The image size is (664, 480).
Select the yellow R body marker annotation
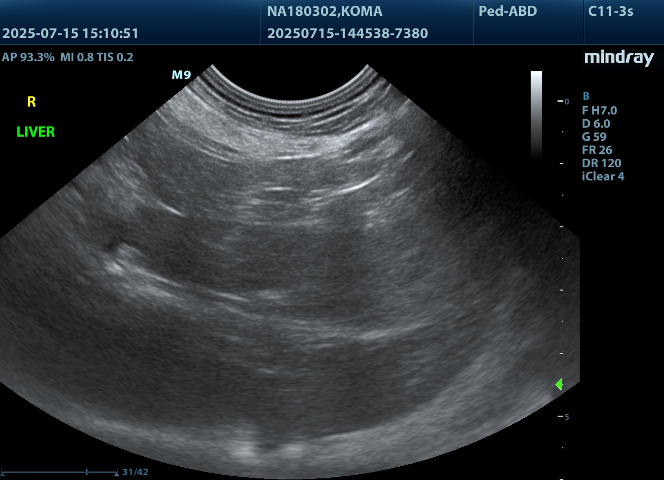coord(32,102)
